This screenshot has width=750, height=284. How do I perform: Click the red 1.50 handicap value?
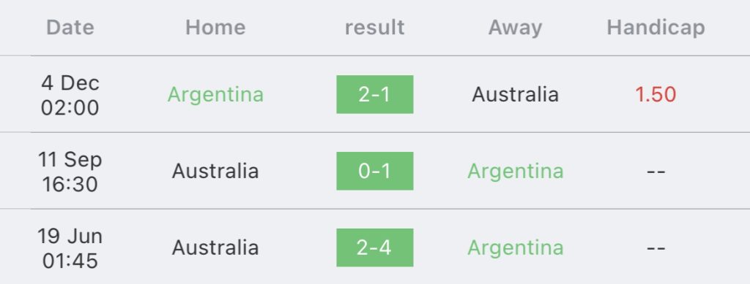pos(656,94)
